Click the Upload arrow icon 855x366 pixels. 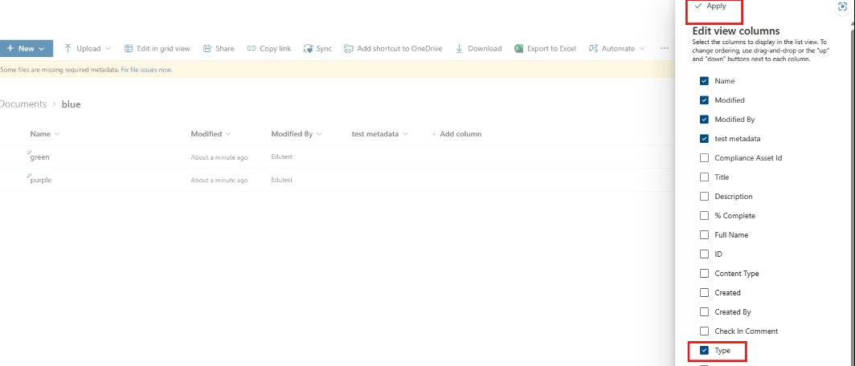point(68,48)
